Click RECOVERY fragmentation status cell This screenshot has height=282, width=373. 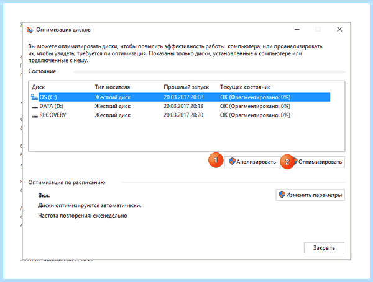255,115
